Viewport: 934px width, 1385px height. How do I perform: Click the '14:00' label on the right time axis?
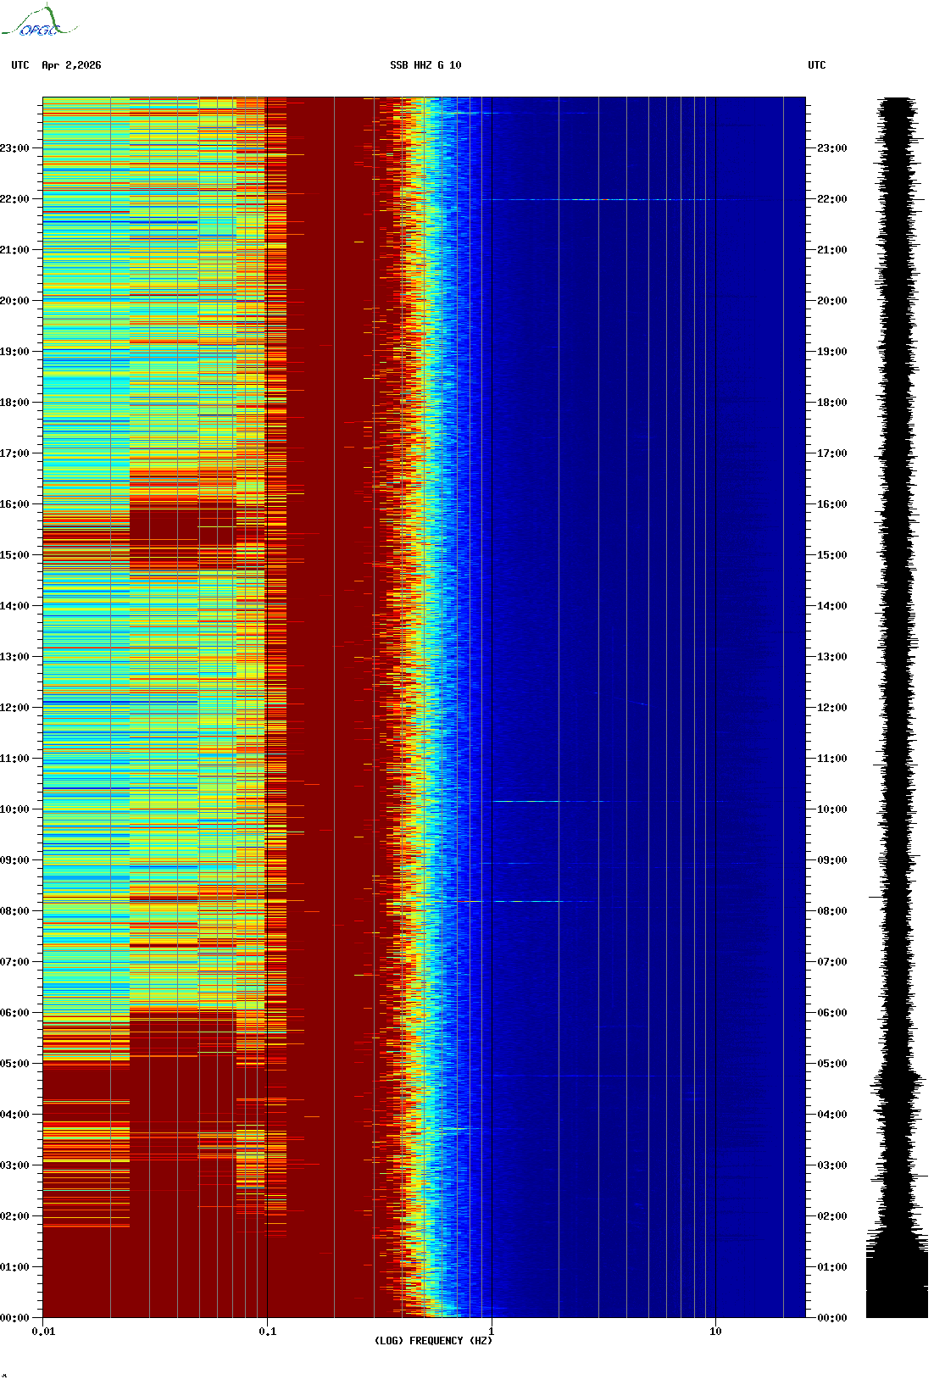tap(832, 606)
